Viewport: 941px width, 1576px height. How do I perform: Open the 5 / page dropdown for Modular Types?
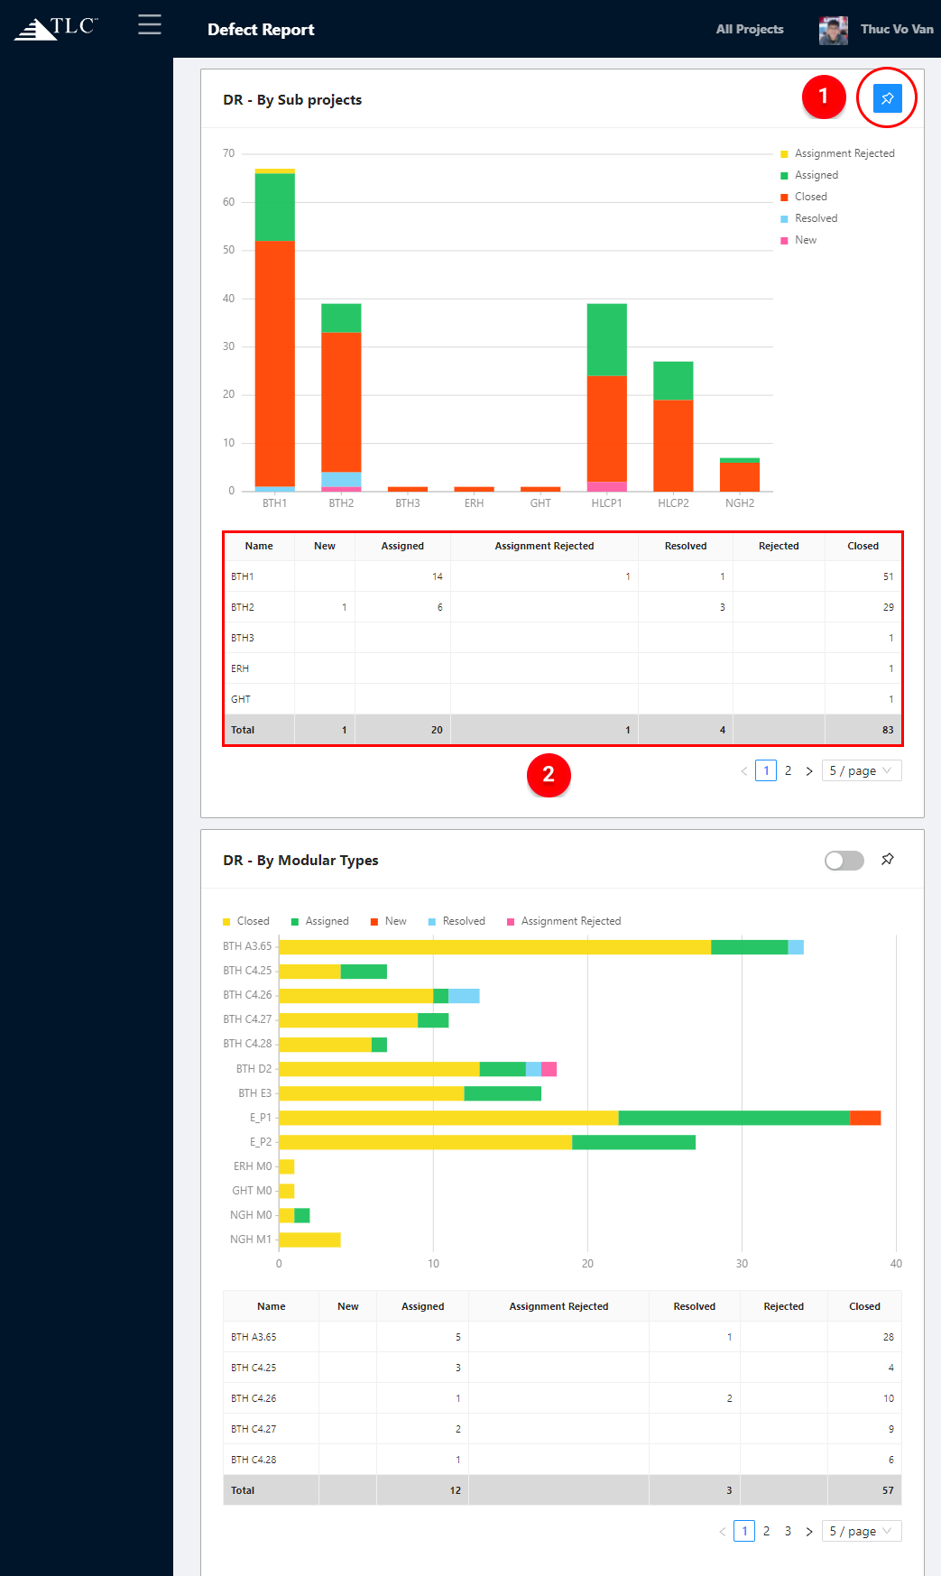click(861, 1532)
